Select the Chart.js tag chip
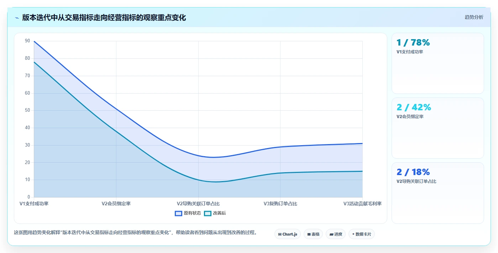The height and width of the screenshot is (253, 498). tap(288, 234)
